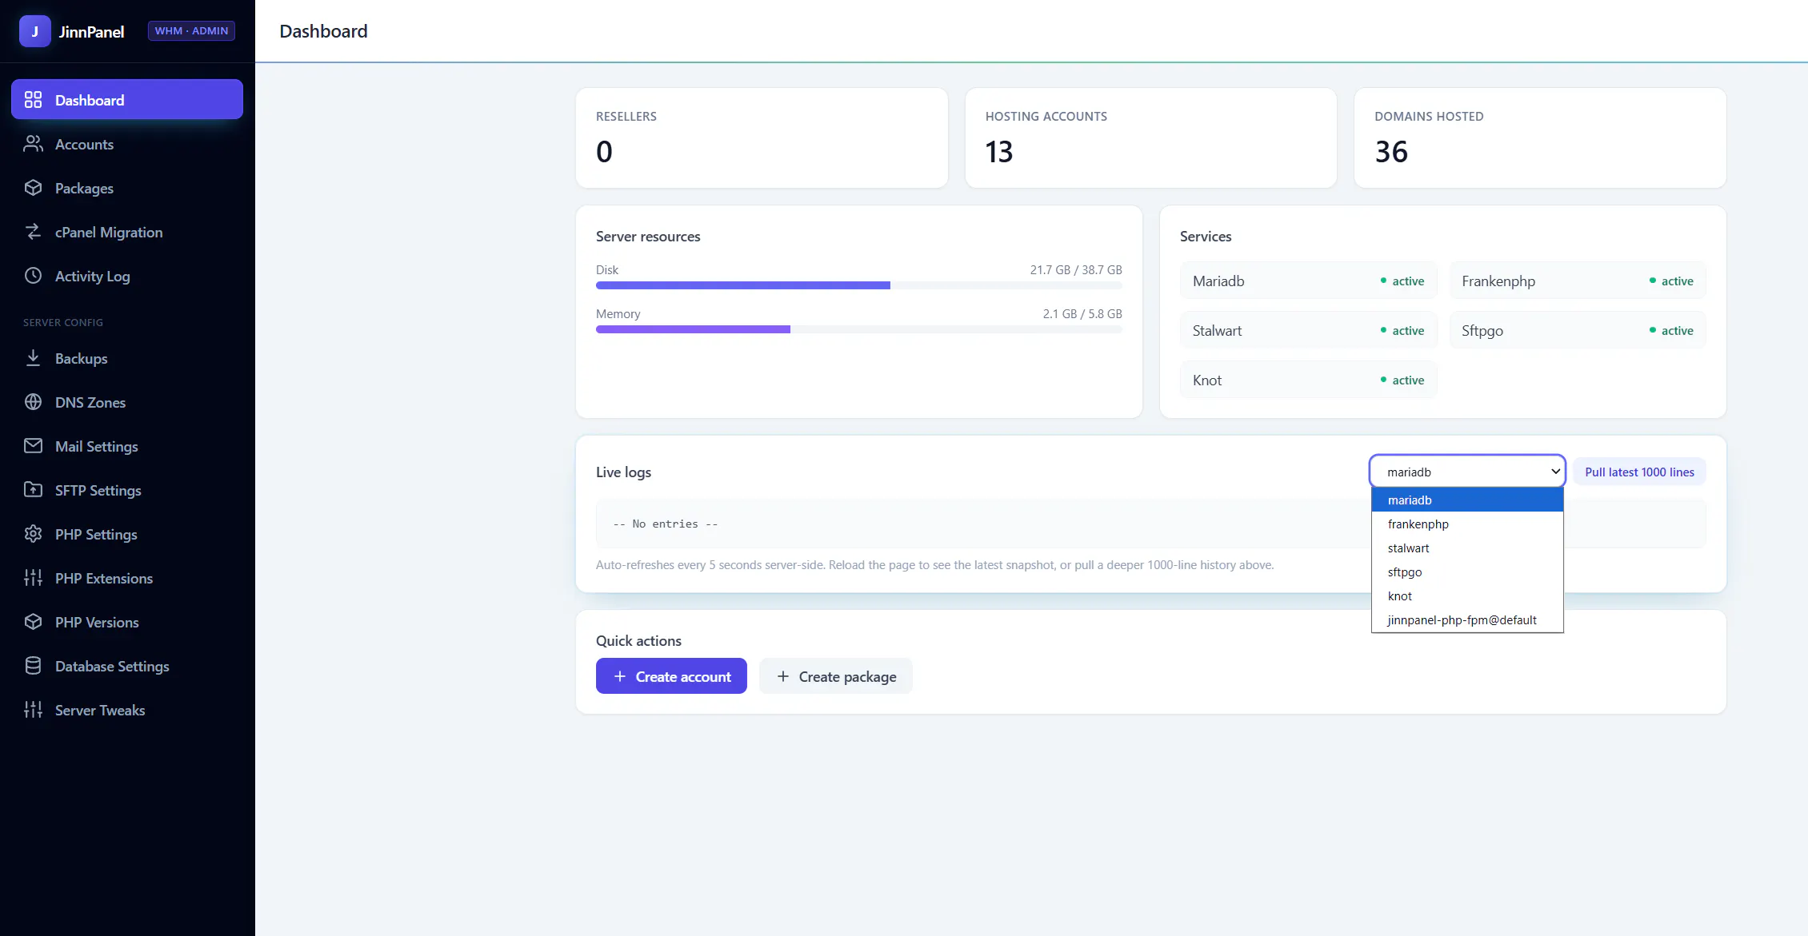Click the Activity Log clock icon
Viewport: 1808px width, 936px height.
[33, 276]
